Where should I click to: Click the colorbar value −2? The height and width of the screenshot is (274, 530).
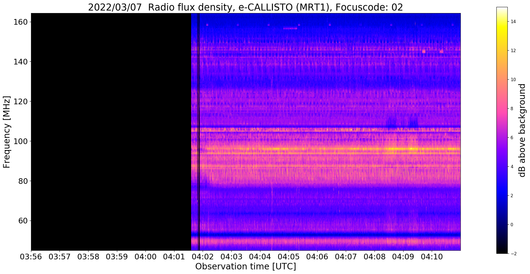click(513, 254)
